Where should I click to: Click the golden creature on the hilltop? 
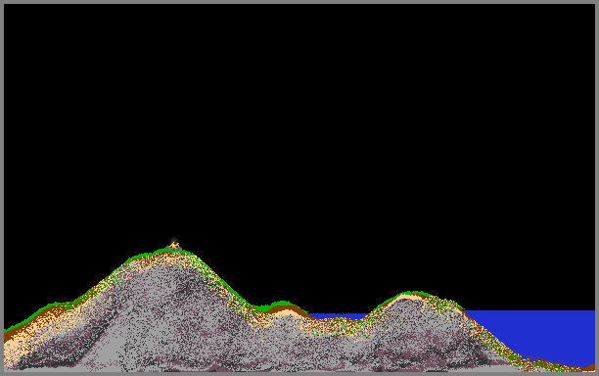pos(174,246)
